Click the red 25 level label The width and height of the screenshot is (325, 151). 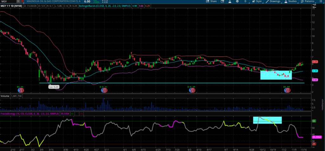pyautogui.click(x=314, y=144)
